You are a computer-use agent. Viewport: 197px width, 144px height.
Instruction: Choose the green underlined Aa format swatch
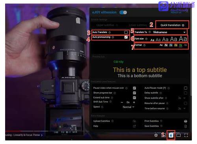coord(180,45)
